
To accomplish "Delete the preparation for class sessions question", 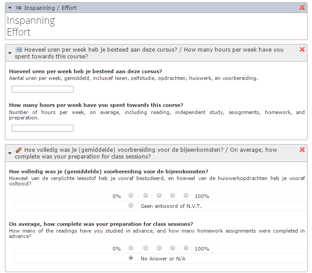I will (302, 150).
